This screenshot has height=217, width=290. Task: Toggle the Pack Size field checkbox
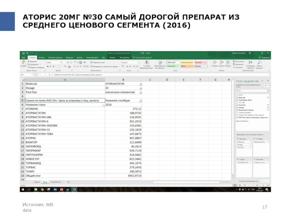coord(237,105)
